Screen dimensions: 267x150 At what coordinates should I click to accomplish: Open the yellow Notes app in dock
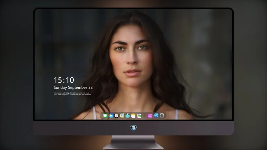tap(133, 116)
